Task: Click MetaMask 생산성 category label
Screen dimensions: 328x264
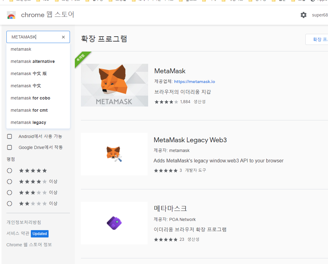Action: [199, 102]
